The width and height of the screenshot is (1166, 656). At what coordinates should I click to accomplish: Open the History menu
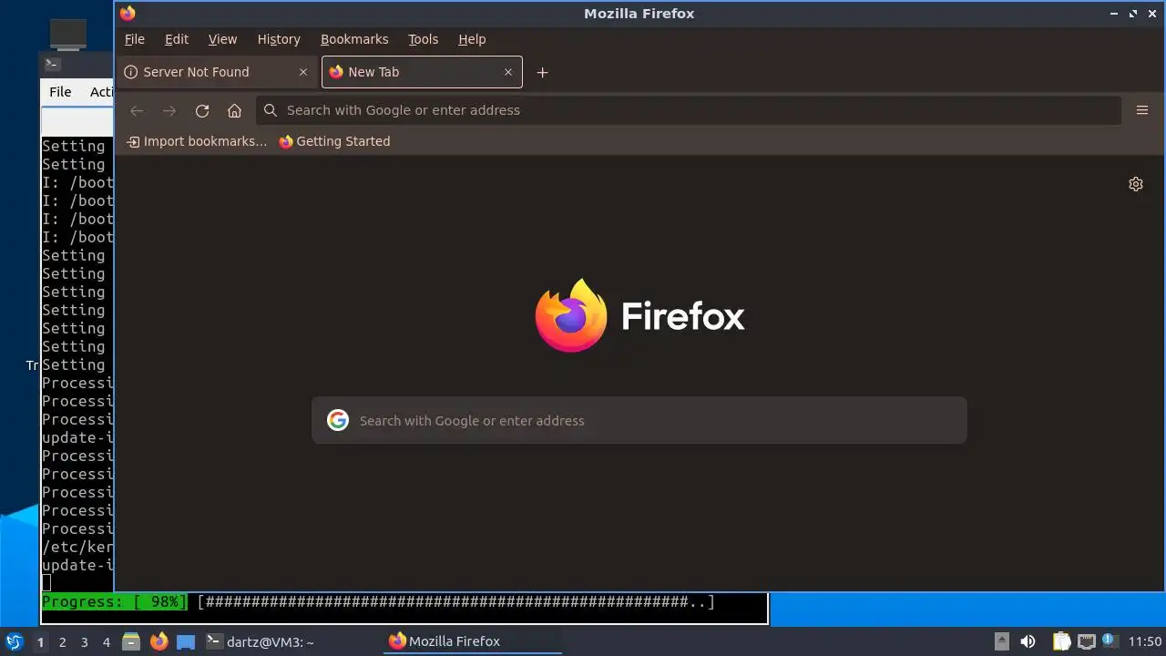[279, 39]
